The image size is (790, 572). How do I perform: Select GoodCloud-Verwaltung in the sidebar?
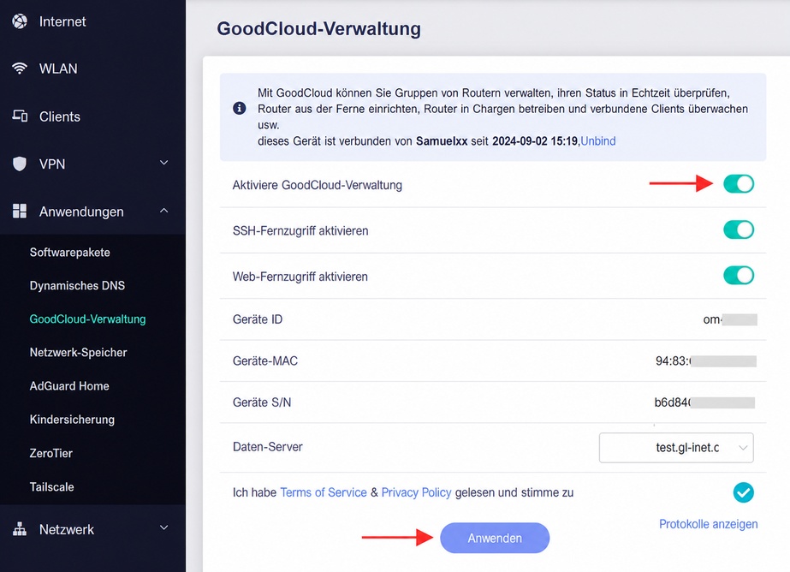coord(87,319)
